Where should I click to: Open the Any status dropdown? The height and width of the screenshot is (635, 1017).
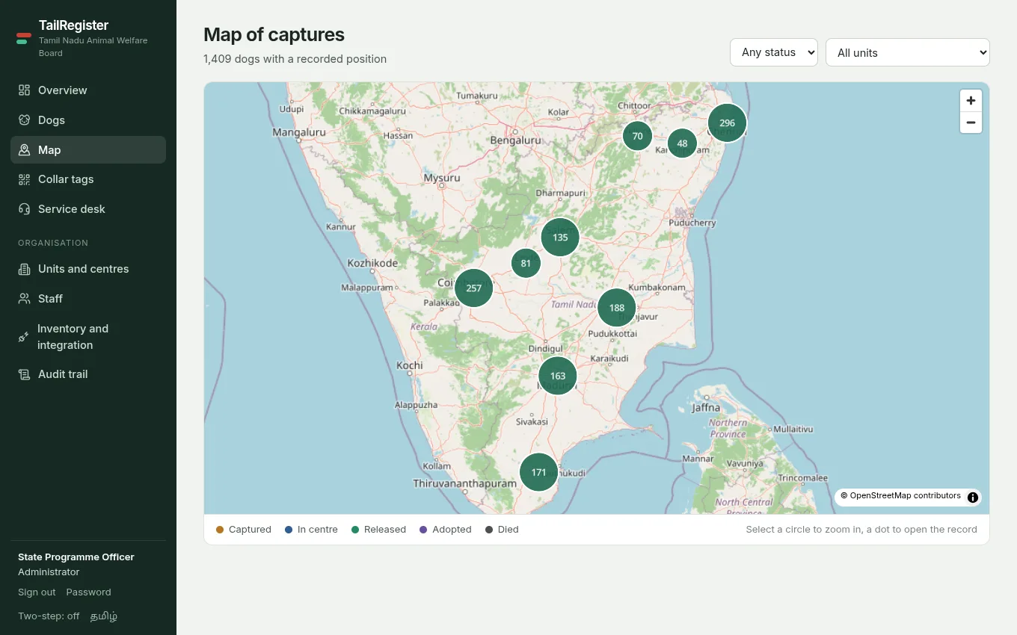click(774, 52)
